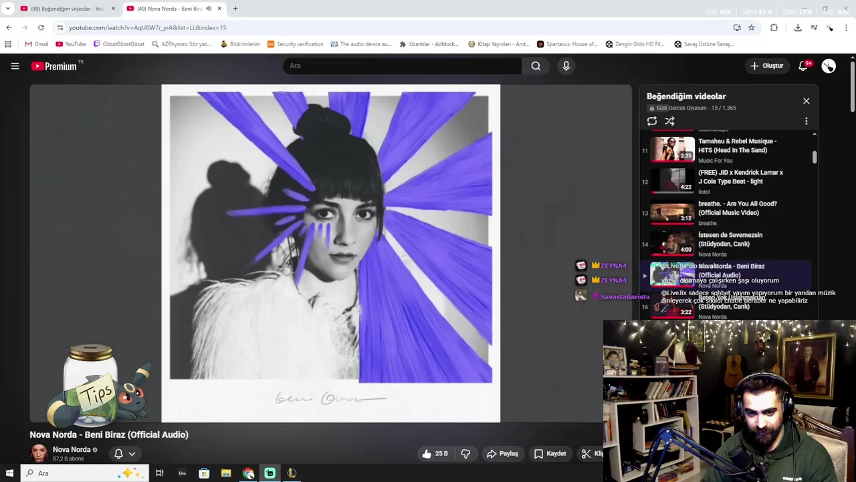Open the media control icon in browser toolbar

pyautogui.click(x=814, y=27)
